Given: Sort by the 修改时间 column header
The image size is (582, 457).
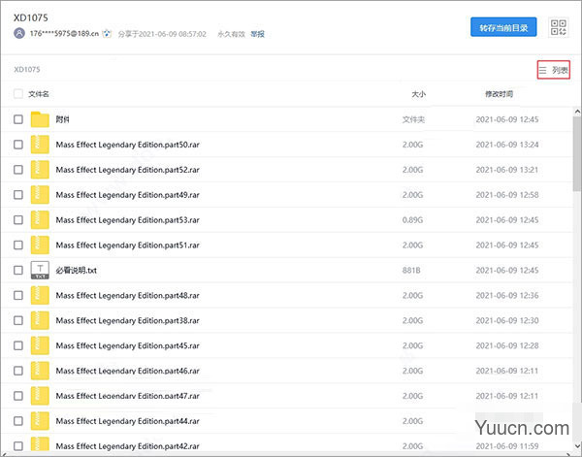Looking at the screenshot, I should tap(501, 94).
